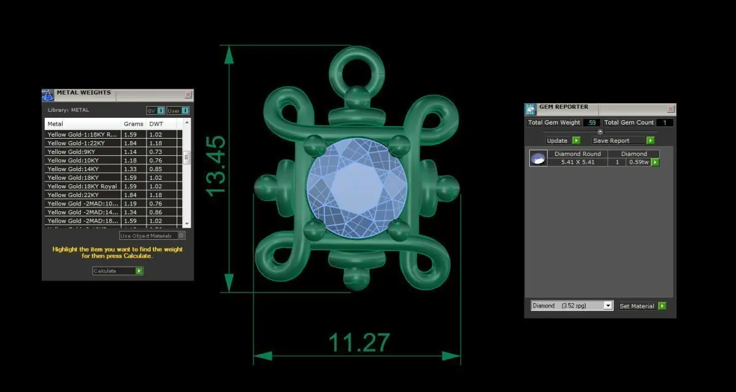The height and width of the screenshot is (392, 736).
Task: Click the Total Gem Weight value field
Action: [591, 123]
